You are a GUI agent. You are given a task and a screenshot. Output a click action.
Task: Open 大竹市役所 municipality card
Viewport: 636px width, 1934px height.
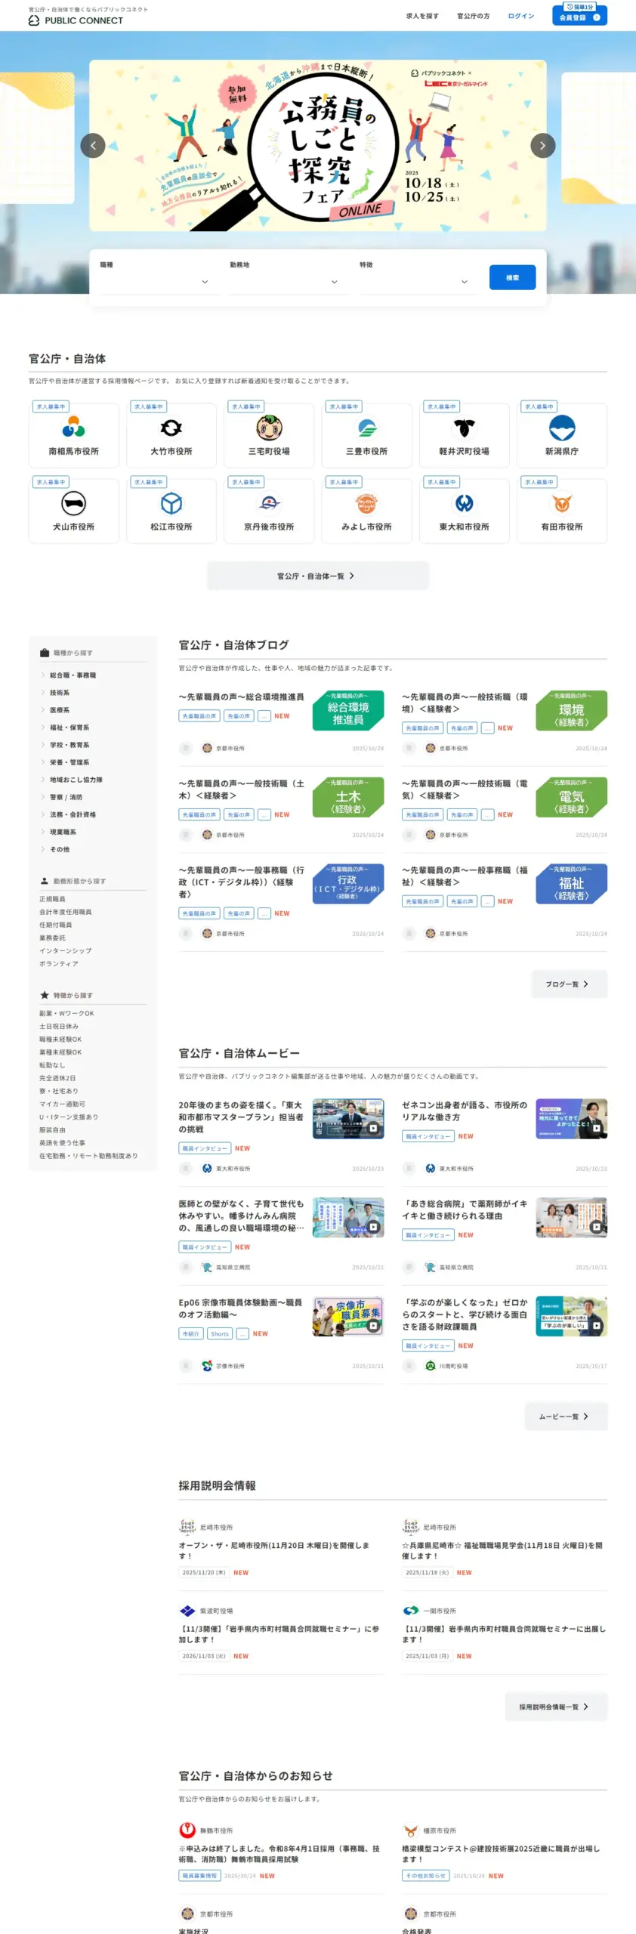pyautogui.click(x=171, y=436)
